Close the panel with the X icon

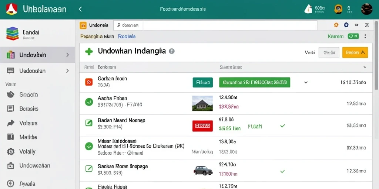point(367,25)
